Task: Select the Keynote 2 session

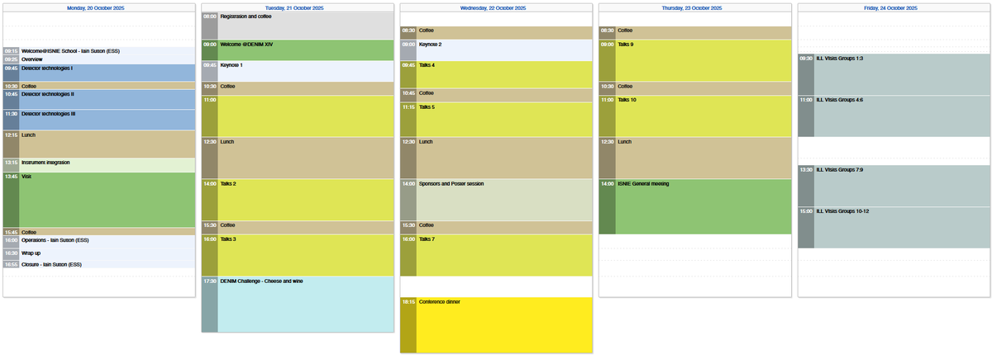Action: click(504, 50)
